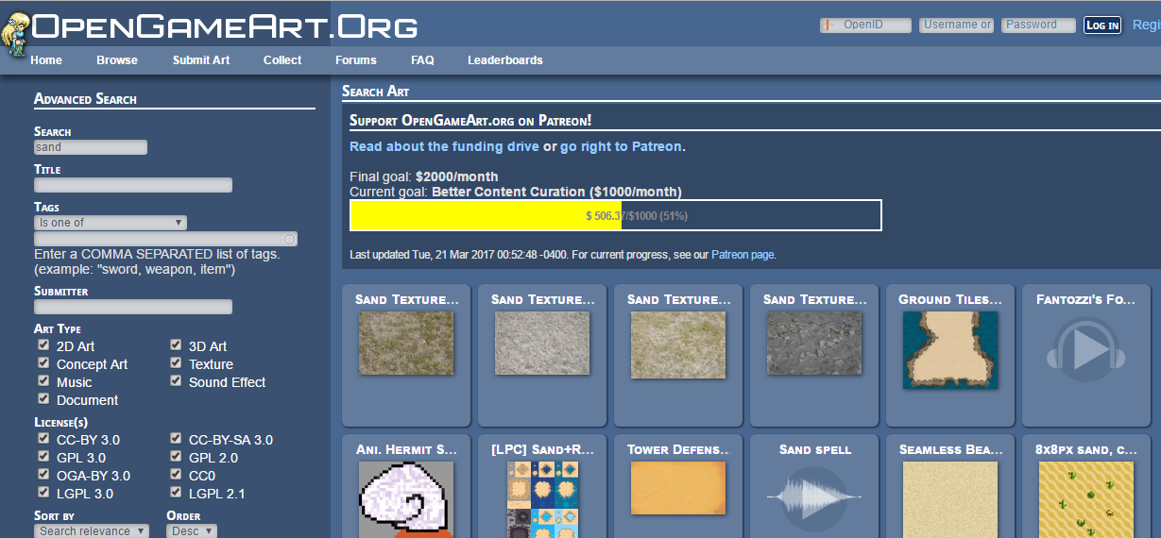Open the Seamless Bea... sand thumbnail
The height and width of the screenshot is (538, 1161).
pos(950,499)
